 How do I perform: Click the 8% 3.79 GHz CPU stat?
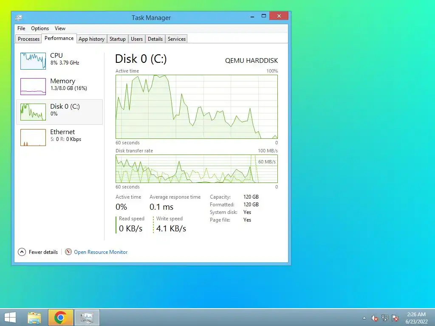click(65, 63)
